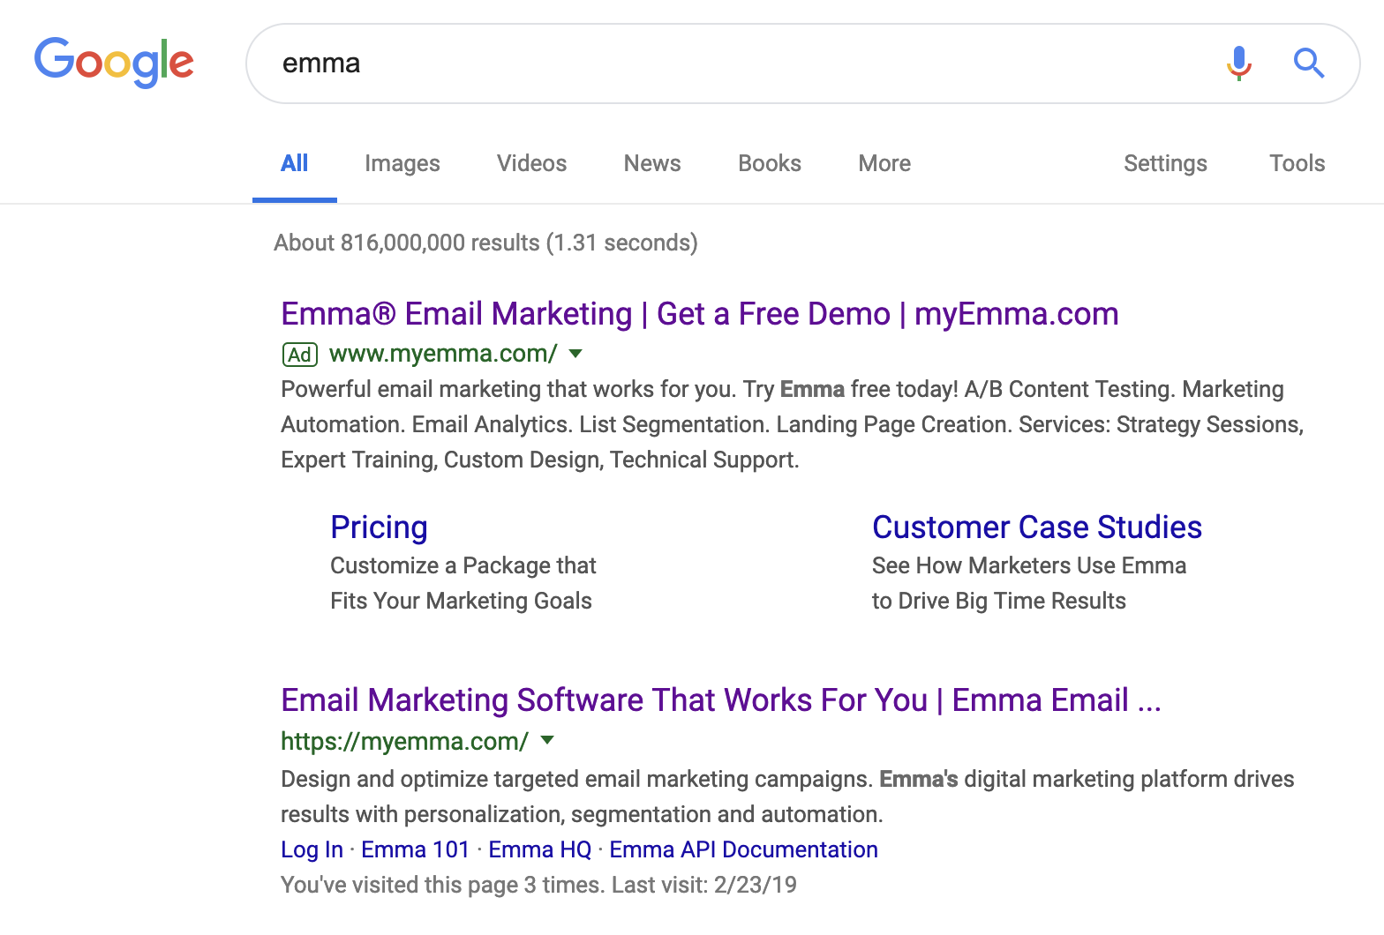Image resolution: width=1384 pixels, height=935 pixels.
Task: Open the Settings menu
Action: [1165, 163]
